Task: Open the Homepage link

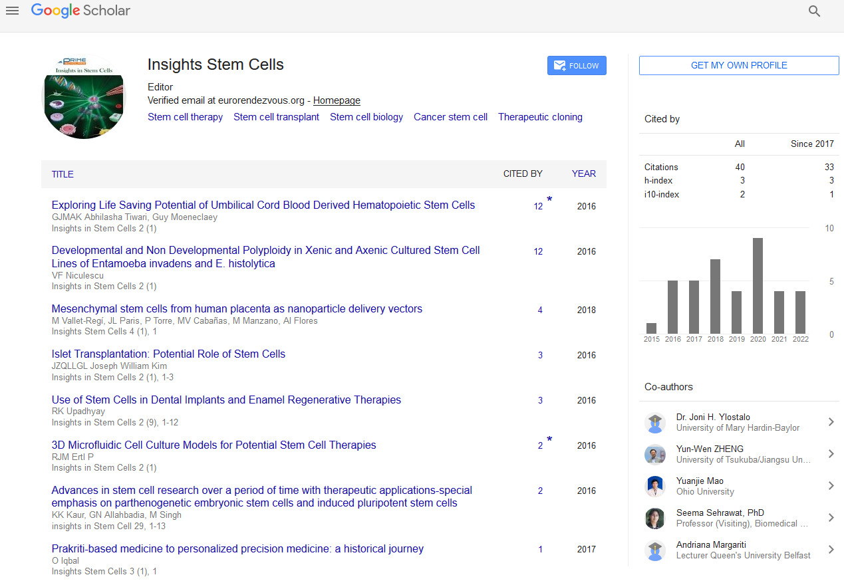Action: (337, 100)
